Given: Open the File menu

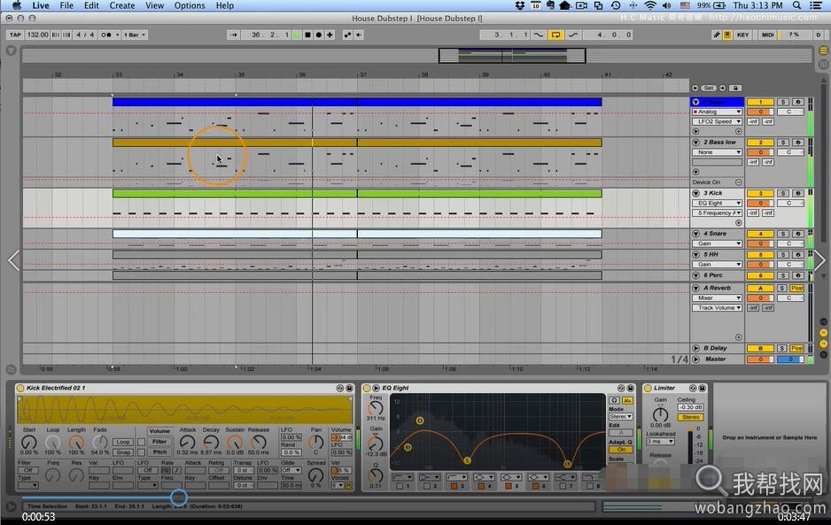Looking at the screenshot, I should 66,5.
